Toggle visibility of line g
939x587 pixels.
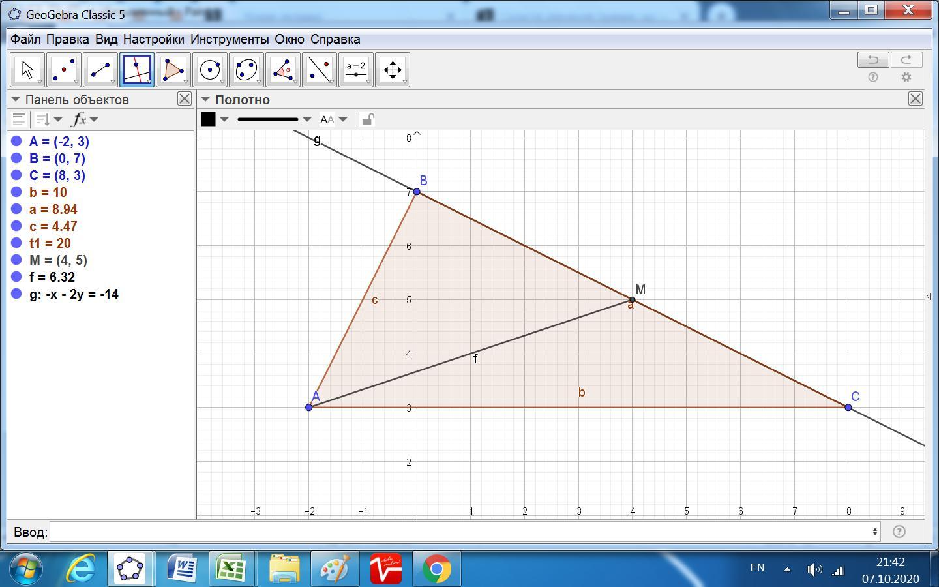17,294
